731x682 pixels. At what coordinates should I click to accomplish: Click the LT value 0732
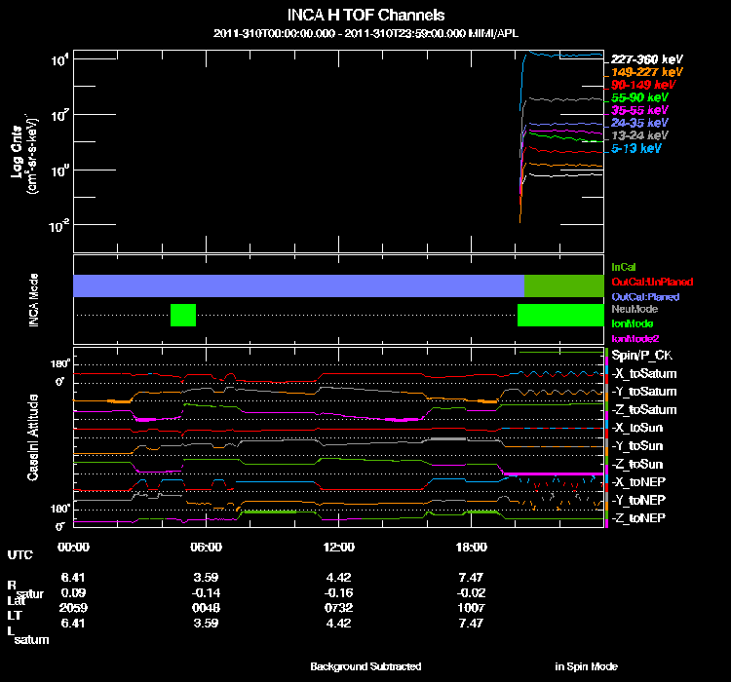click(339, 608)
